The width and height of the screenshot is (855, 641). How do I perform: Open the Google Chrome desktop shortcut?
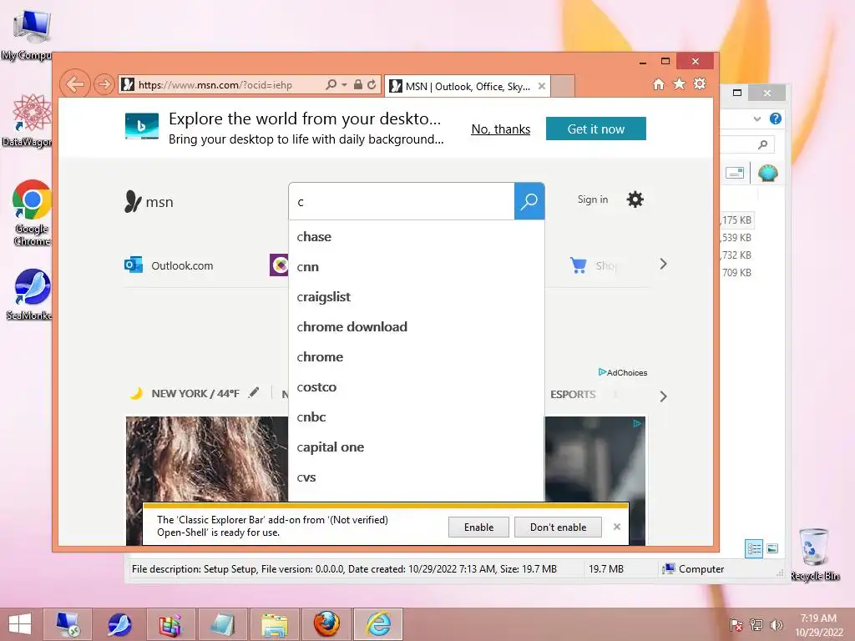32,213
